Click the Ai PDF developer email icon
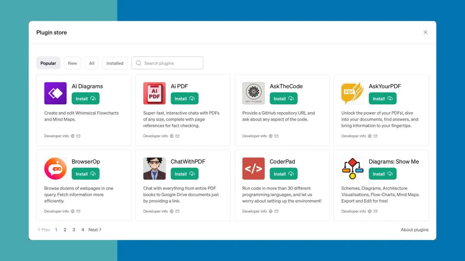This screenshot has width=465, height=261. pos(177,136)
